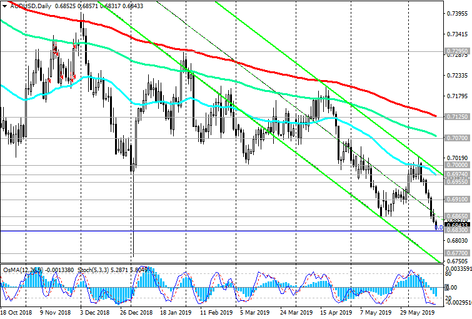Click the 0.86650 support level label 0.68650
This screenshot has width=472, height=319.
(x=457, y=216)
